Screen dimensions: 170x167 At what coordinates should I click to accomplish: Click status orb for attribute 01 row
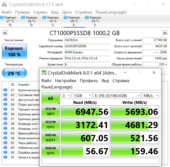[x=5, y=90]
